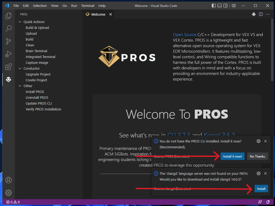Click the No Thanks. button
275x206 pixels.
(257, 156)
